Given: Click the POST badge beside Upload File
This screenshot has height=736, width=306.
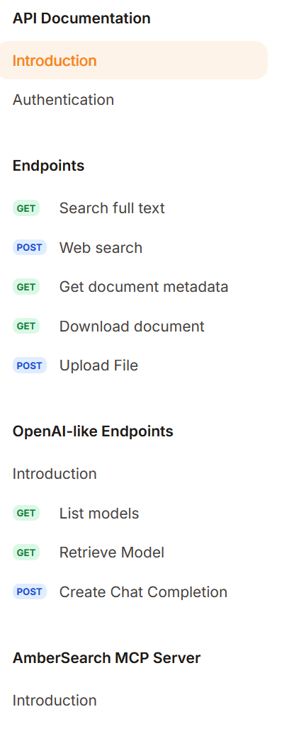Looking at the screenshot, I should [30, 366].
